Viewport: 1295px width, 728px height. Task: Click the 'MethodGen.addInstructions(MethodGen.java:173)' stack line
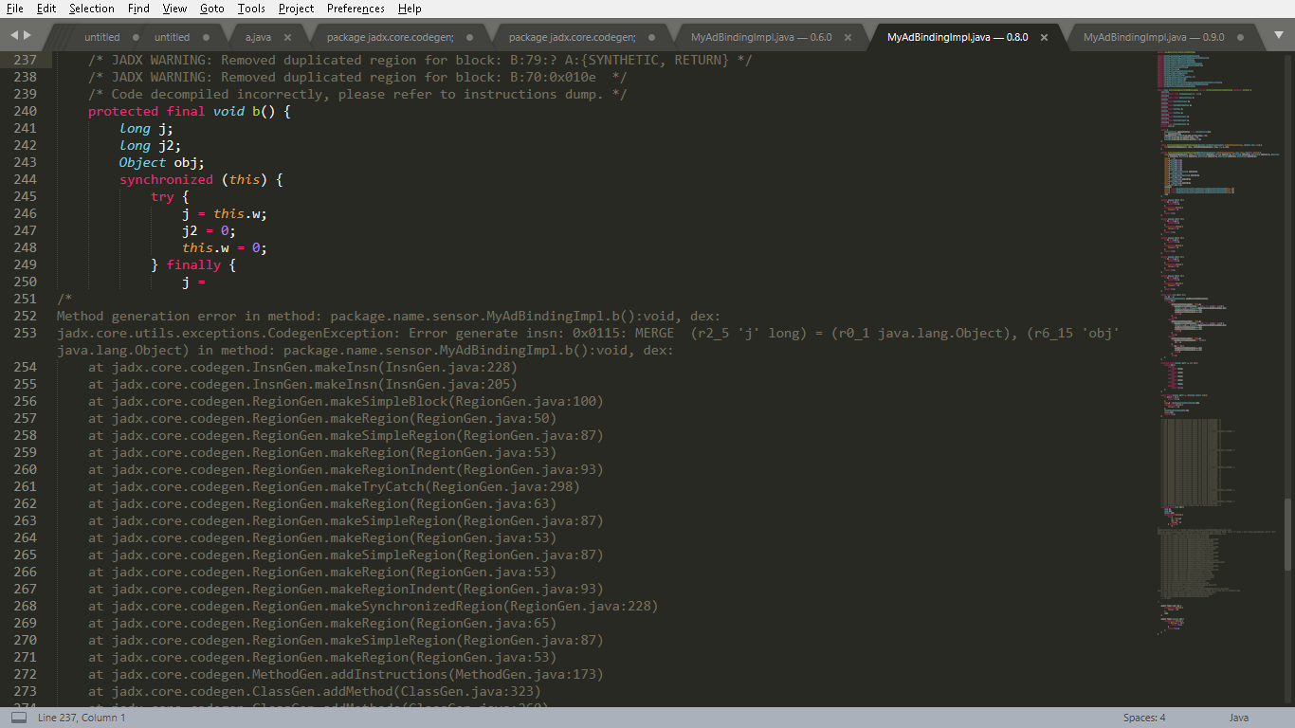point(346,674)
